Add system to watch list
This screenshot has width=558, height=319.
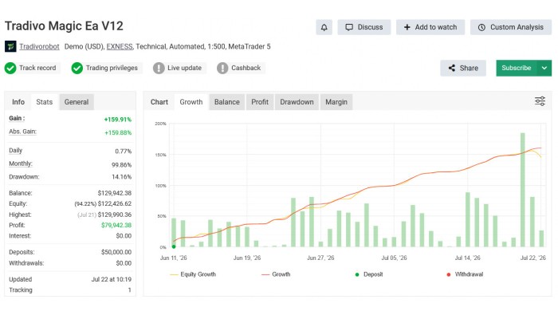(x=430, y=27)
